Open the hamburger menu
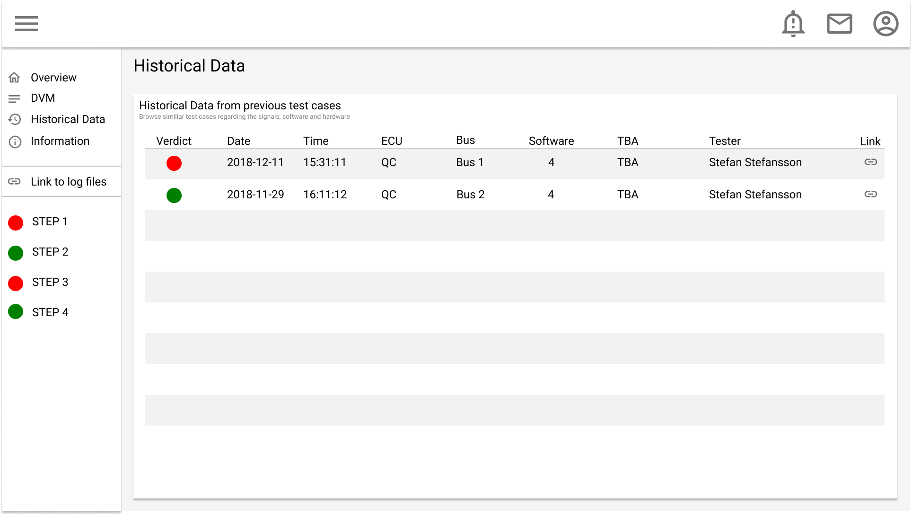Screen dimensions: 912x515 tap(26, 24)
